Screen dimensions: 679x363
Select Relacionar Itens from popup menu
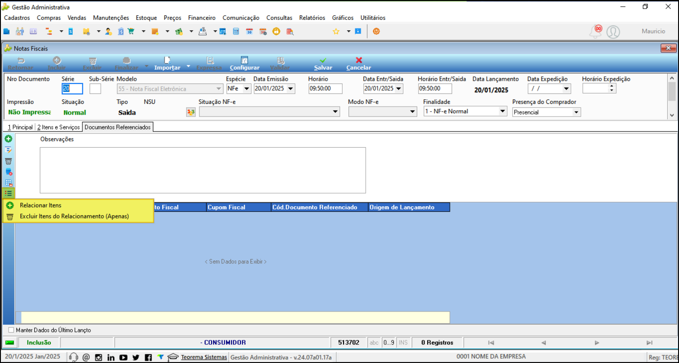[x=78, y=205]
